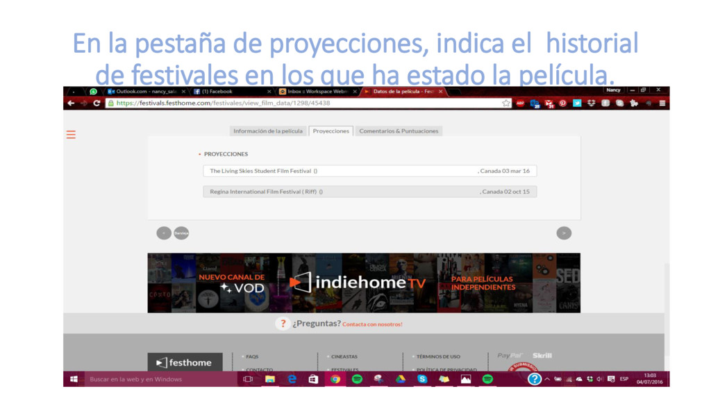Open File Explorer from the taskbar
This screenshot has width=711, height=400.
pyautogui.click(x=270, y=379)
